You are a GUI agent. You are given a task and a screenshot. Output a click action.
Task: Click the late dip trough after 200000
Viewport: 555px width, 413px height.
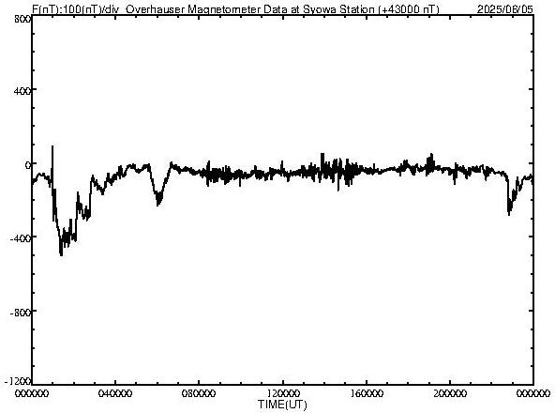[x=509, y=213]
